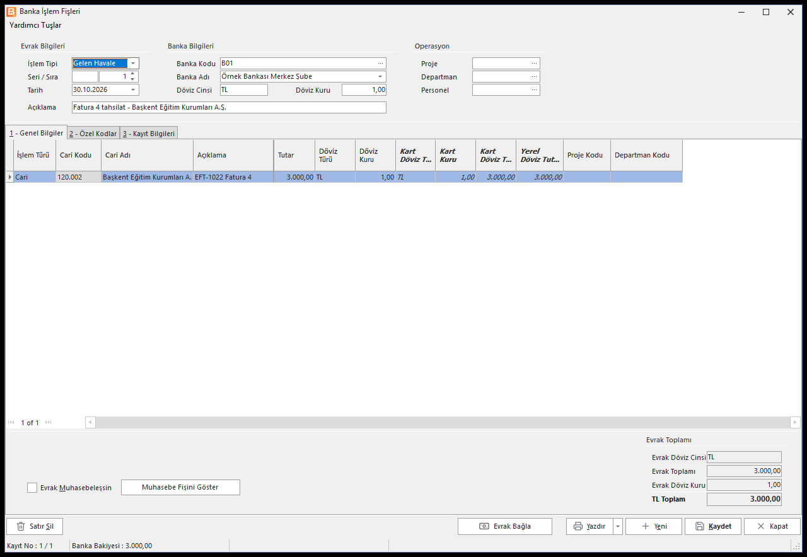Click the Satır Sil button
Viewport: 807px width, 557px height.
click(35, 526)
